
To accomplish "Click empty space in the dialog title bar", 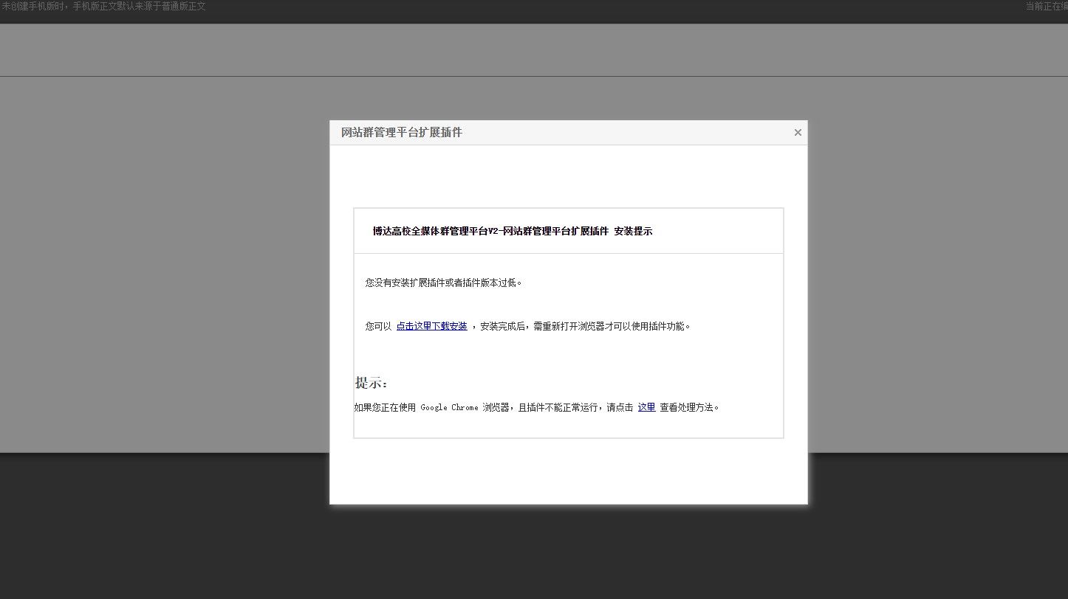I will point(628,133).
